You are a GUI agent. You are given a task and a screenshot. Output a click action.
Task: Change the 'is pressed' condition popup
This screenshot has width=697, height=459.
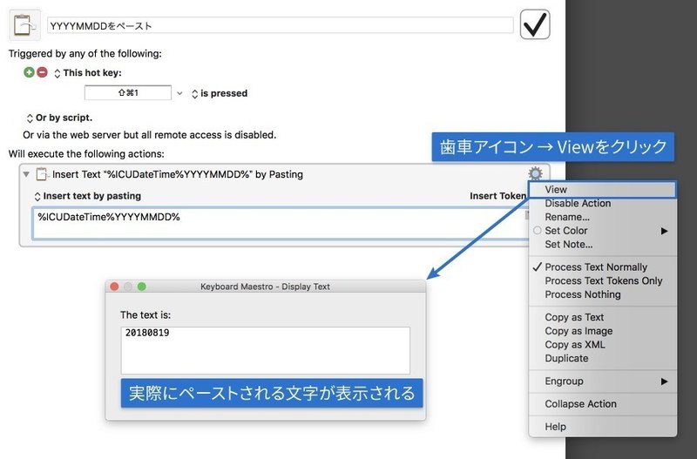(220, 93)
